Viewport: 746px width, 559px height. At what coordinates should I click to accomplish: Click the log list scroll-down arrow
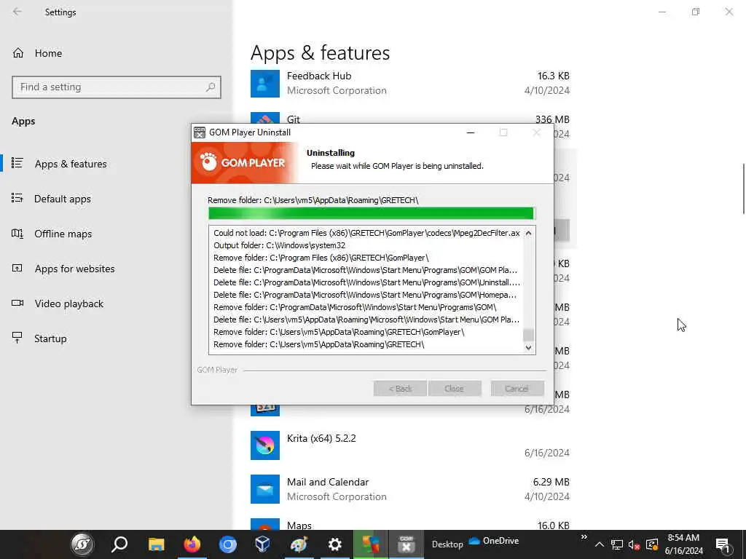(x=529, y=347)
